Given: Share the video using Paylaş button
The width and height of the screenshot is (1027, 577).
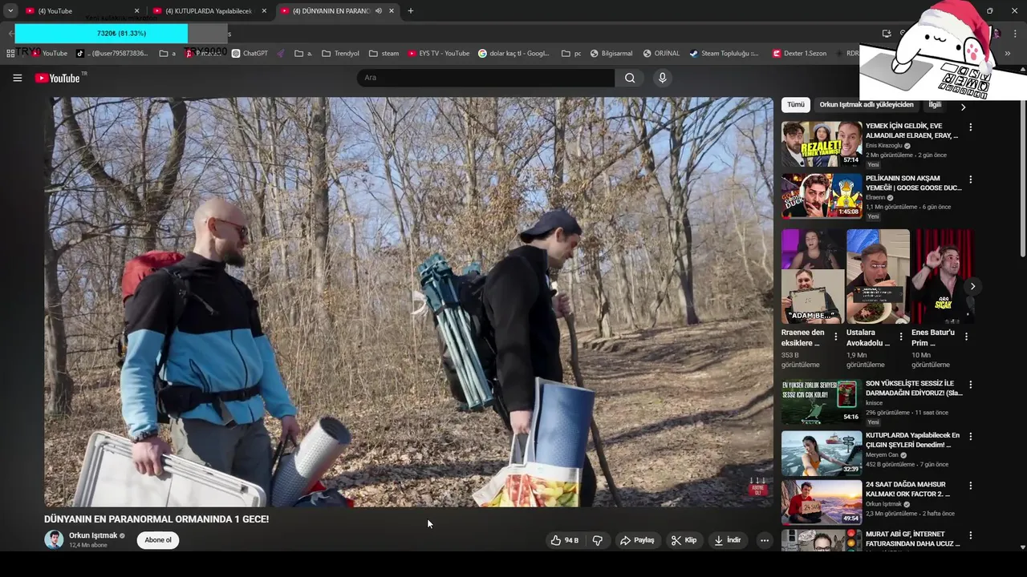Looking at the screenshot, I should click(x=637, y=540).
